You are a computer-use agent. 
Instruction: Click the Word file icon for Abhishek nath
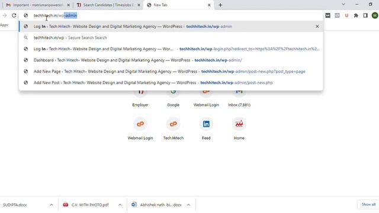coord(134,205)
